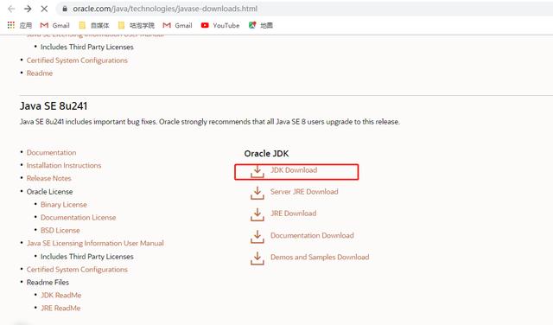Click the JRE Download arrow icon

click(257, 214)
